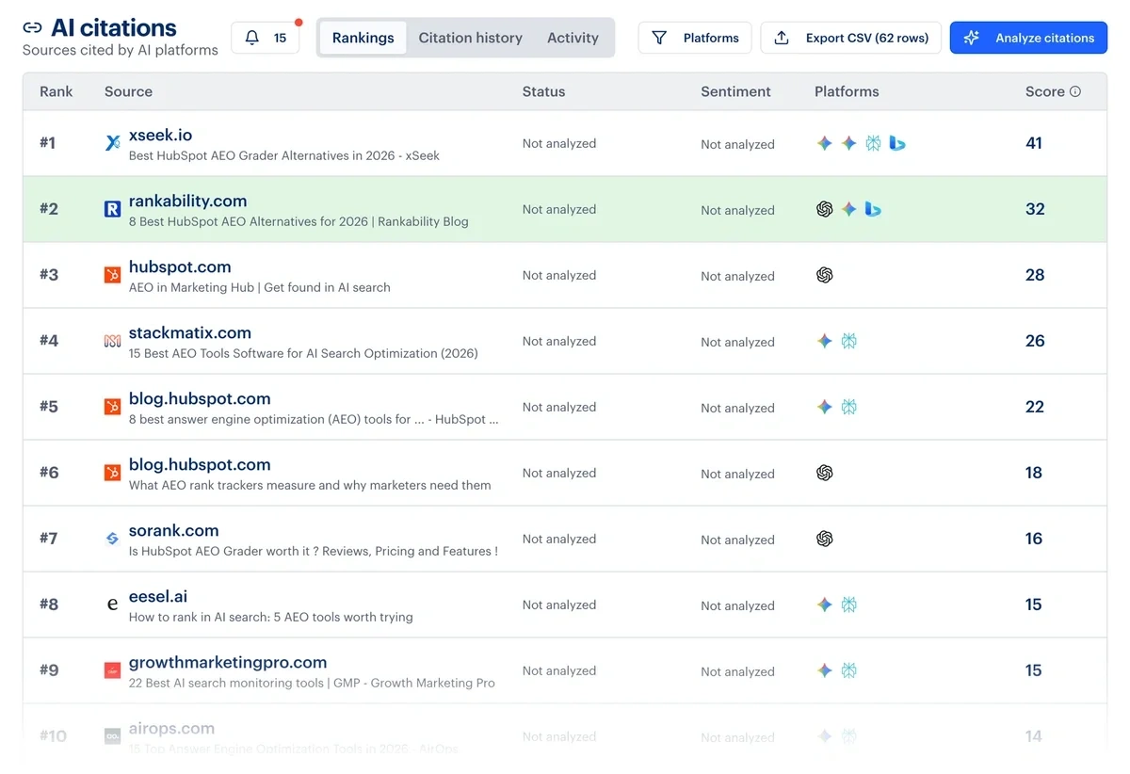Click 'What AEO rank trackers measure' title

(x=310, y=485)
